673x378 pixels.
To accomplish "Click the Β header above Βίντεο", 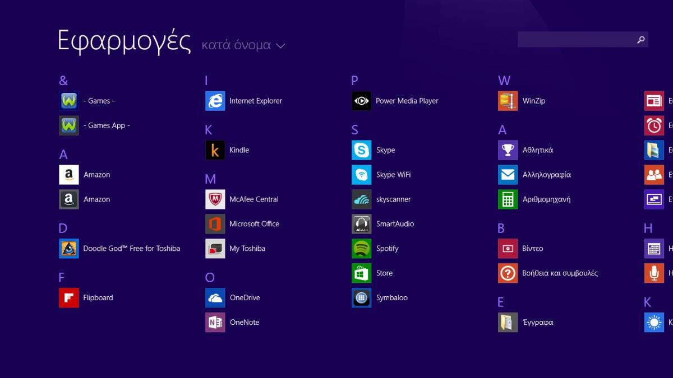I will click(x=501, y=228).
